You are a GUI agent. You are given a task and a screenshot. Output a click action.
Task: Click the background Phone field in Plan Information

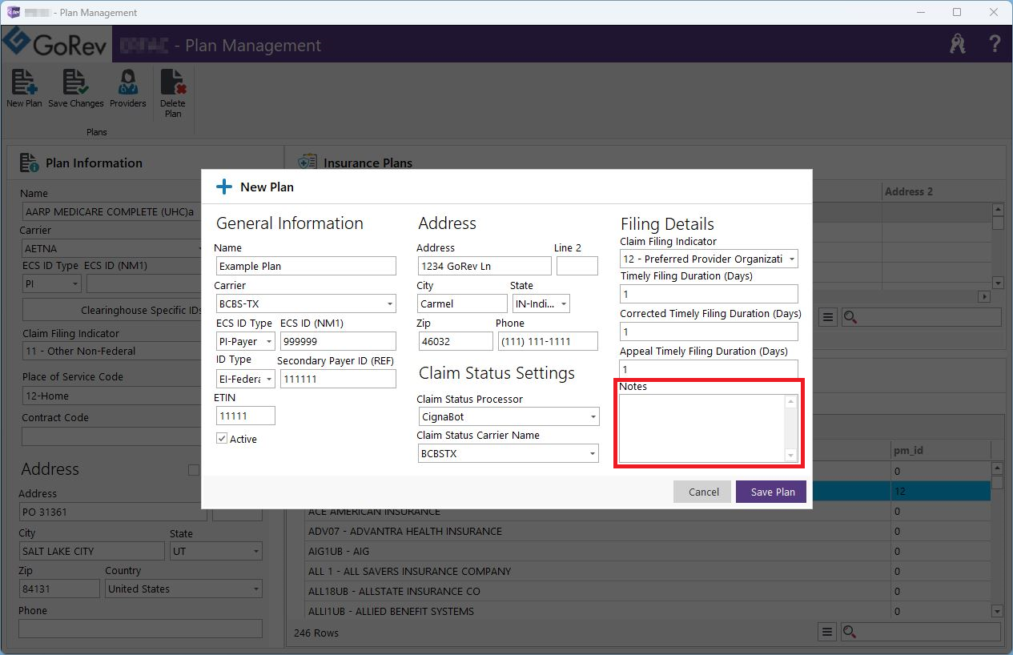click(141, 629)
